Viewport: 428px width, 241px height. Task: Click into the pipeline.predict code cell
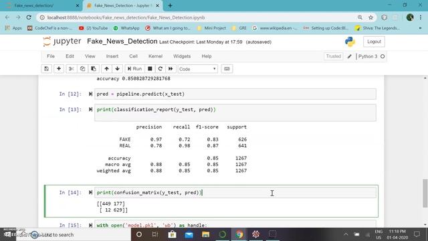pos(235,94)
